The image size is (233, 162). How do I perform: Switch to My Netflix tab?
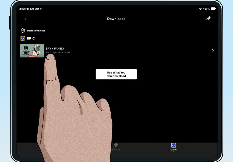click(173, 147)
